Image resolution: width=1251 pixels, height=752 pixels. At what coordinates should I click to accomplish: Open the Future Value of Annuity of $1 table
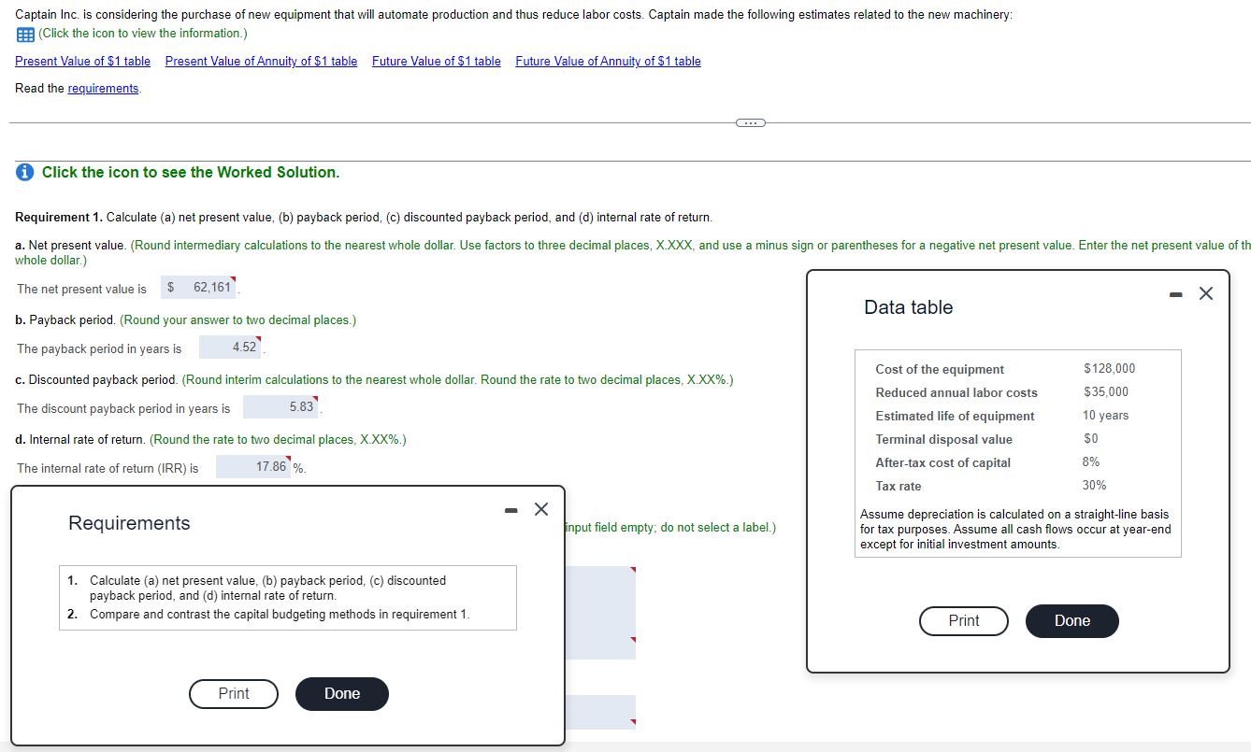pyautogui.click(x=608, y=62)
